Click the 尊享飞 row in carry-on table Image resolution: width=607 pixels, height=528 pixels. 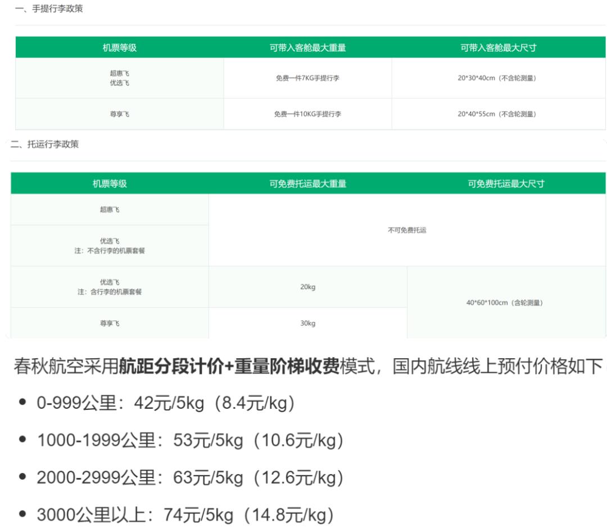click(x=120, y=114)
